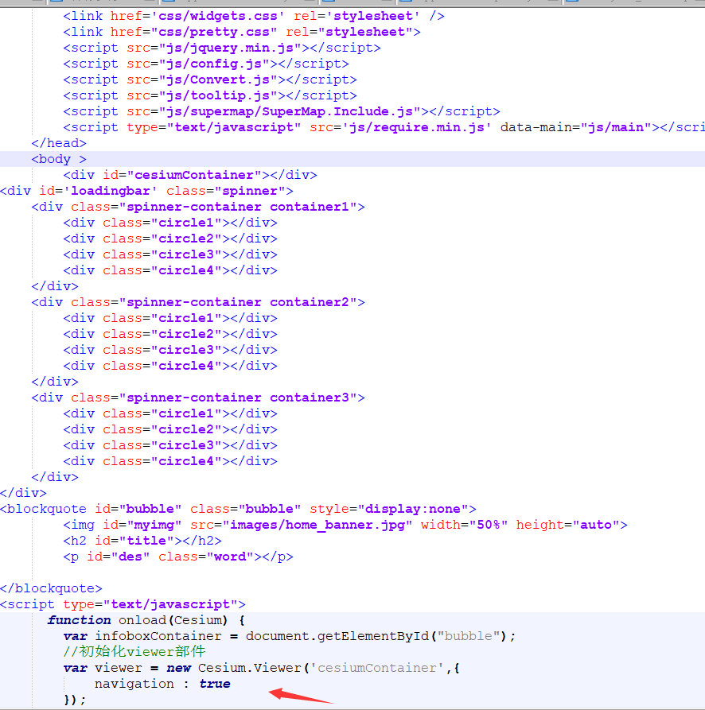
Task: Click the h2 id="title" line
Action: 142,541
